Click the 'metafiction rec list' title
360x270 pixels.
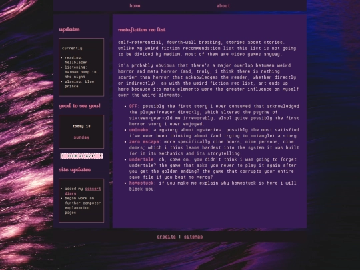click(141, 29)
